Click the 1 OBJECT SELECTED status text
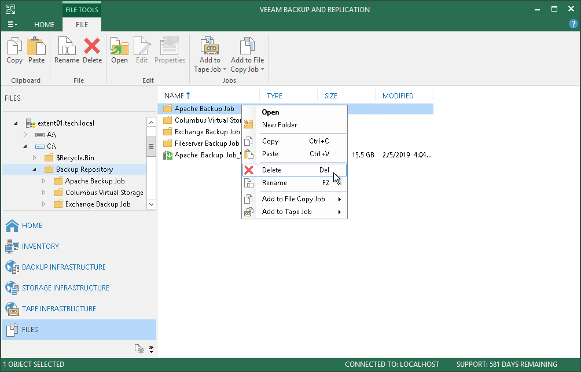The height and width of the screenshot is (372, 581). click(34, 364)
